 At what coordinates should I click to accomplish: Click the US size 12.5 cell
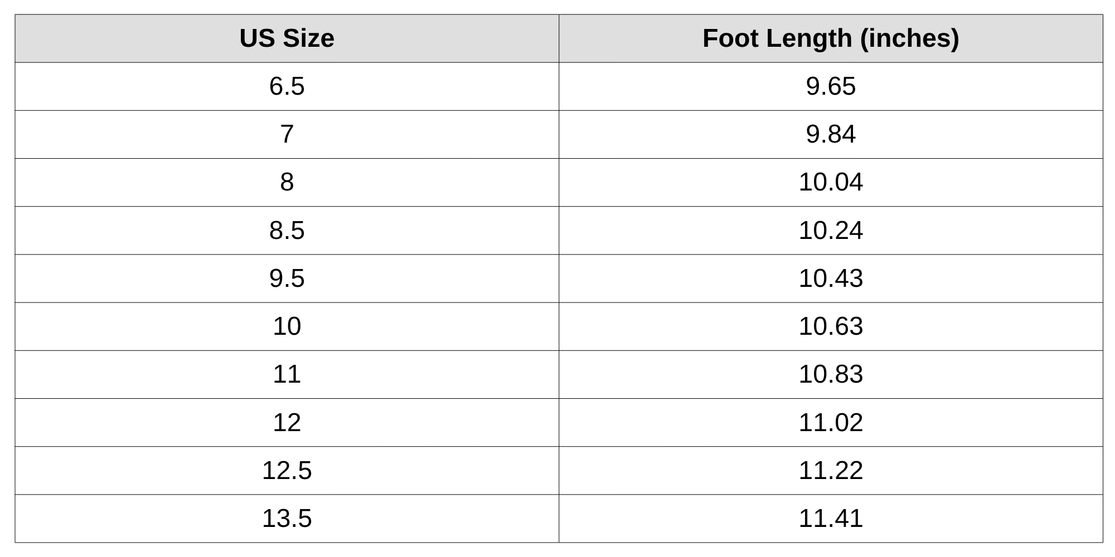point(287,471)
